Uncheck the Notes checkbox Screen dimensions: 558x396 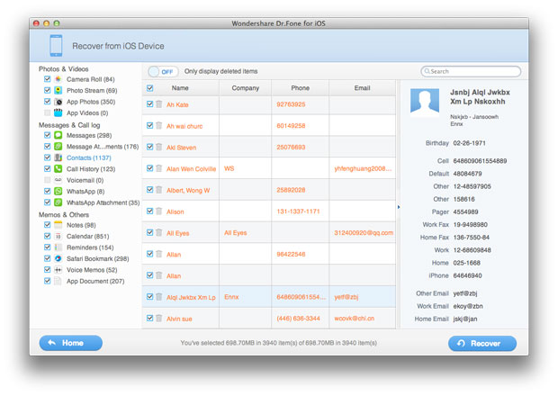(x=47, y=224)
